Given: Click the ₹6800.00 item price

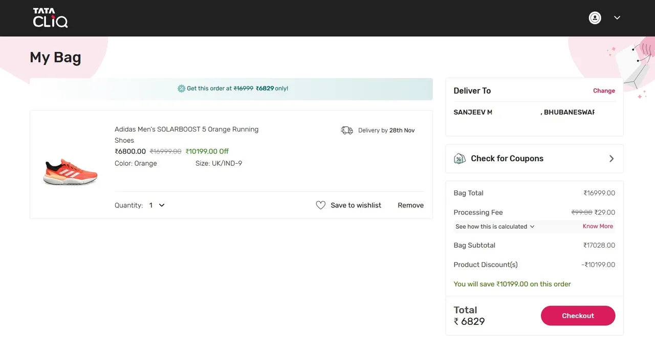Looking at the screenshot, I should click(130, 151).
